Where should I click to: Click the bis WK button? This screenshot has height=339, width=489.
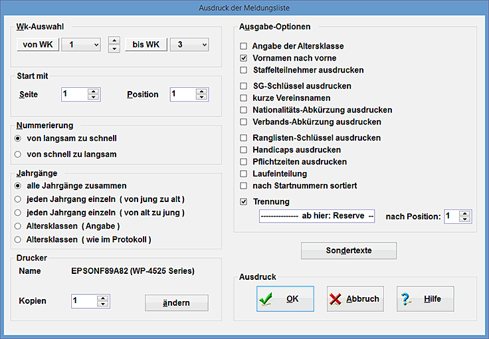click(146, 45)
